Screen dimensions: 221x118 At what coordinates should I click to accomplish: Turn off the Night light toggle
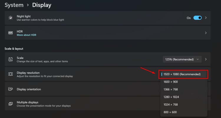(197, 18)
